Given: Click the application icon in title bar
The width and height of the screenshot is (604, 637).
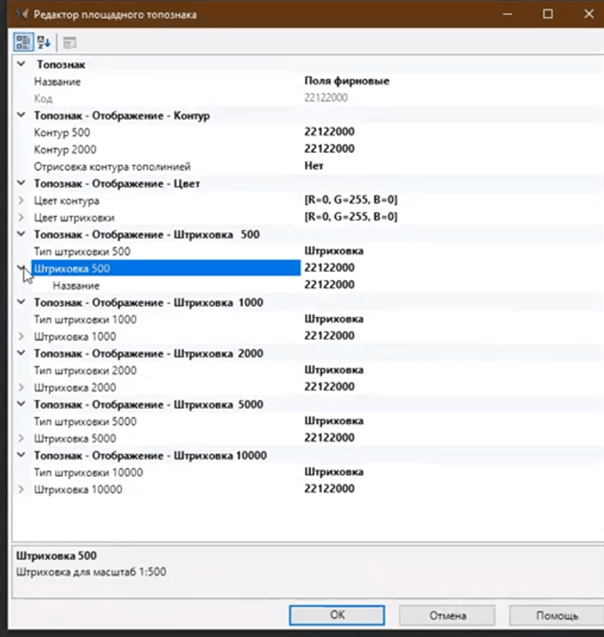Looking at the screenshot, I should (x=21, y=14).
